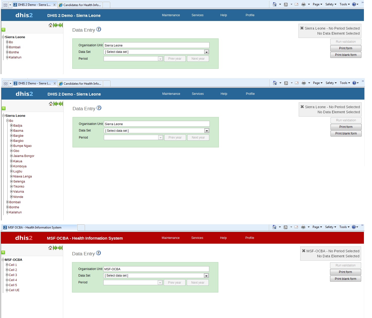Close the 'DHIS 2 Demo - Sierra L...' tab in the topmost window
The image size is (372, 318).
(x=54, y=5)
